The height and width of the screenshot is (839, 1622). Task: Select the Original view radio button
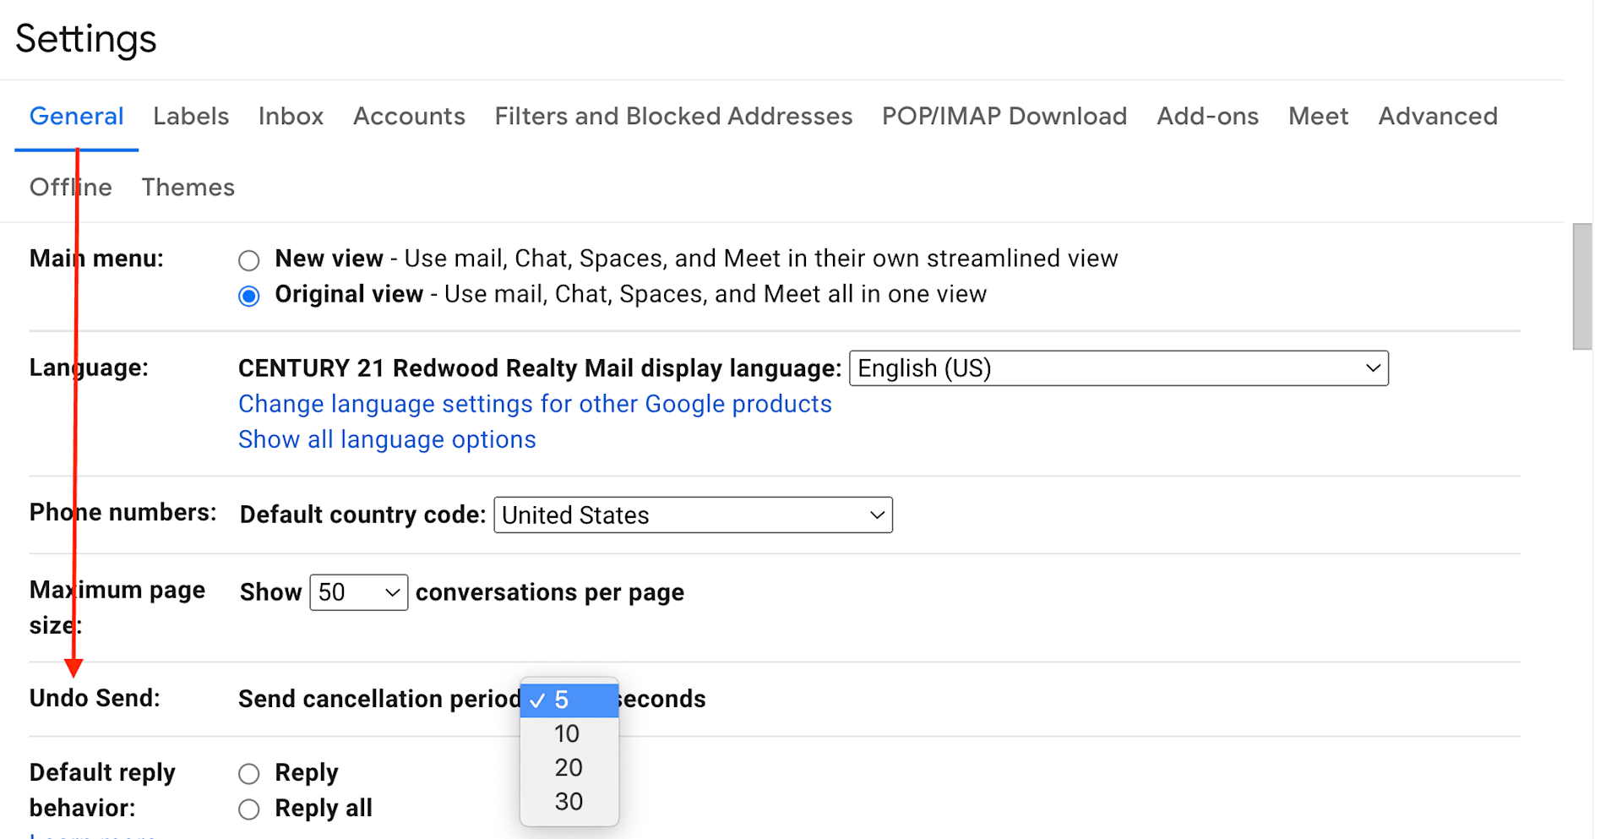point(248,296)
